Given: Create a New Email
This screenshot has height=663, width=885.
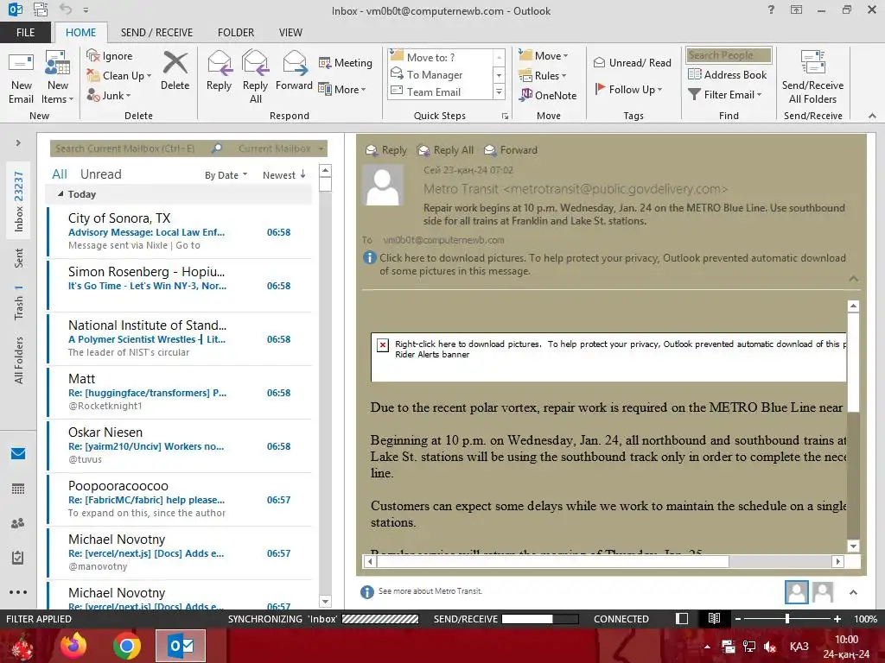Looking at the screenshot, I should pyautogui.click(x=21, y=78).
